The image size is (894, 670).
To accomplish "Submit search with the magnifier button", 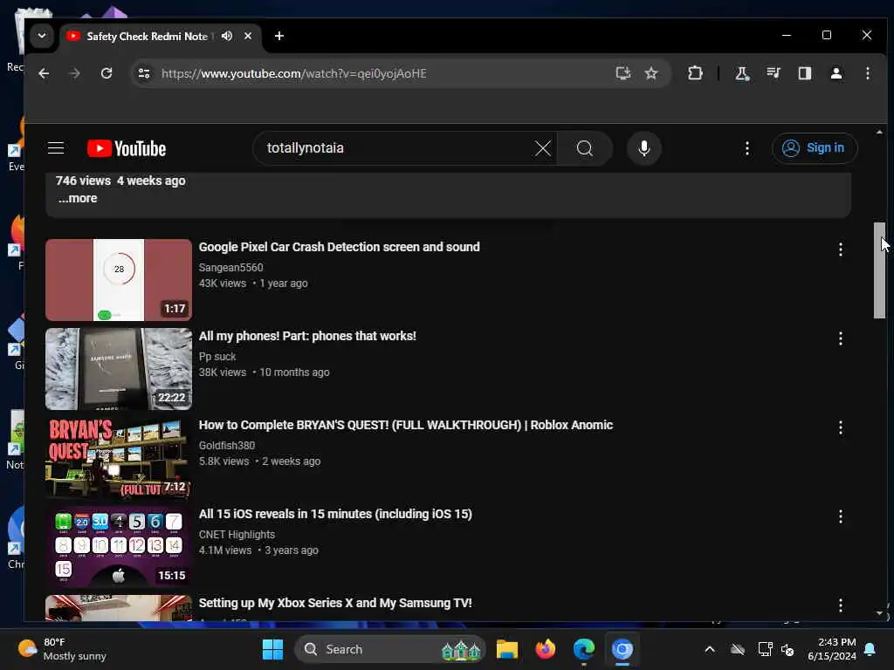I will click(584, 148).
